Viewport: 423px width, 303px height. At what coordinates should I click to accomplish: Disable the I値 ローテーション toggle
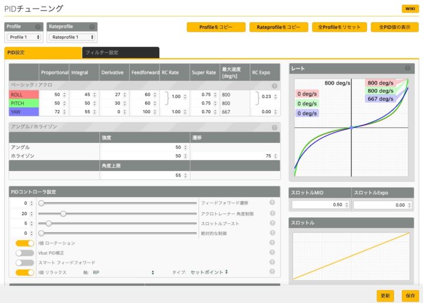[x=25, y=243]
